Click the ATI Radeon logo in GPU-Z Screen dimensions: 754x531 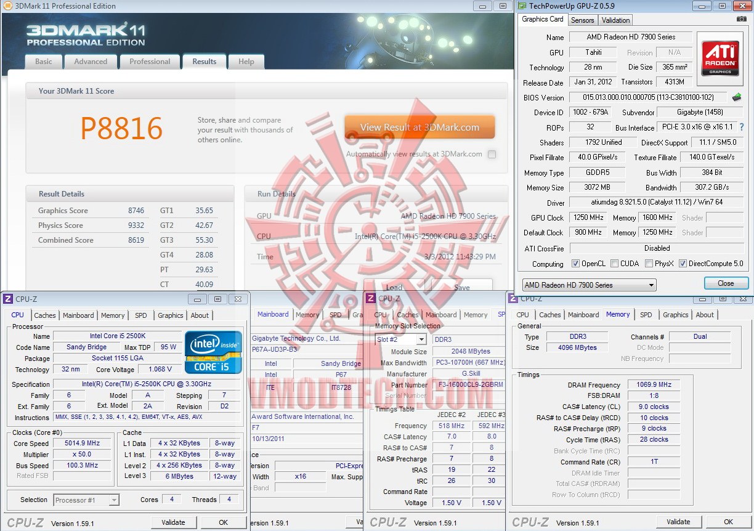[720, 58]
